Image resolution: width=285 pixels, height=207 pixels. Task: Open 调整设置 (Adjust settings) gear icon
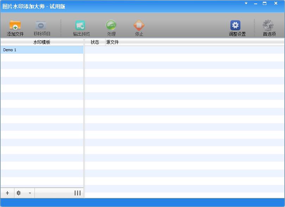[235, 25]
